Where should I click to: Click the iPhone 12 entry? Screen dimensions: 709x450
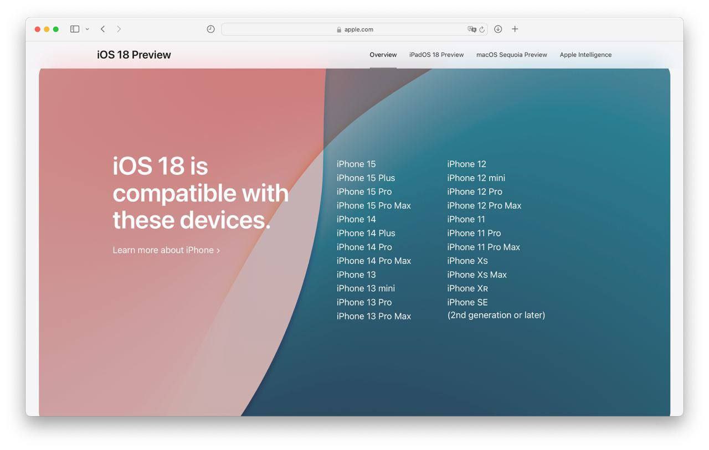click(x=467, y=164)
